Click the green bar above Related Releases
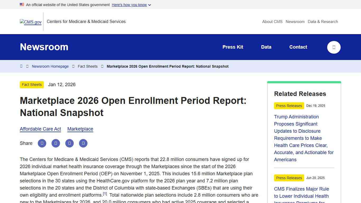 (304, 82)
